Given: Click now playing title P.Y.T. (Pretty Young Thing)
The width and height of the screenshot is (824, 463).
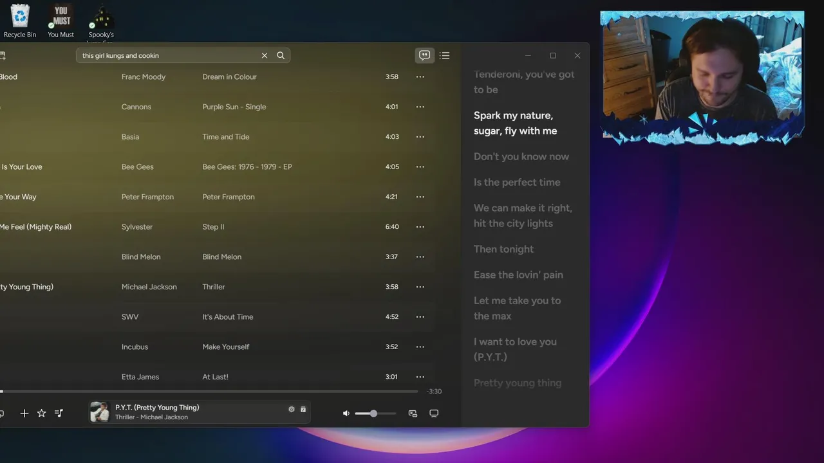Looking at the screenshot, I should pyautogui.click(x=157, y=407).
